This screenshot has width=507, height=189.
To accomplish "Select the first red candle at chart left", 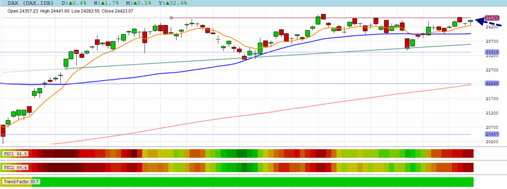I will coord(3,131).
